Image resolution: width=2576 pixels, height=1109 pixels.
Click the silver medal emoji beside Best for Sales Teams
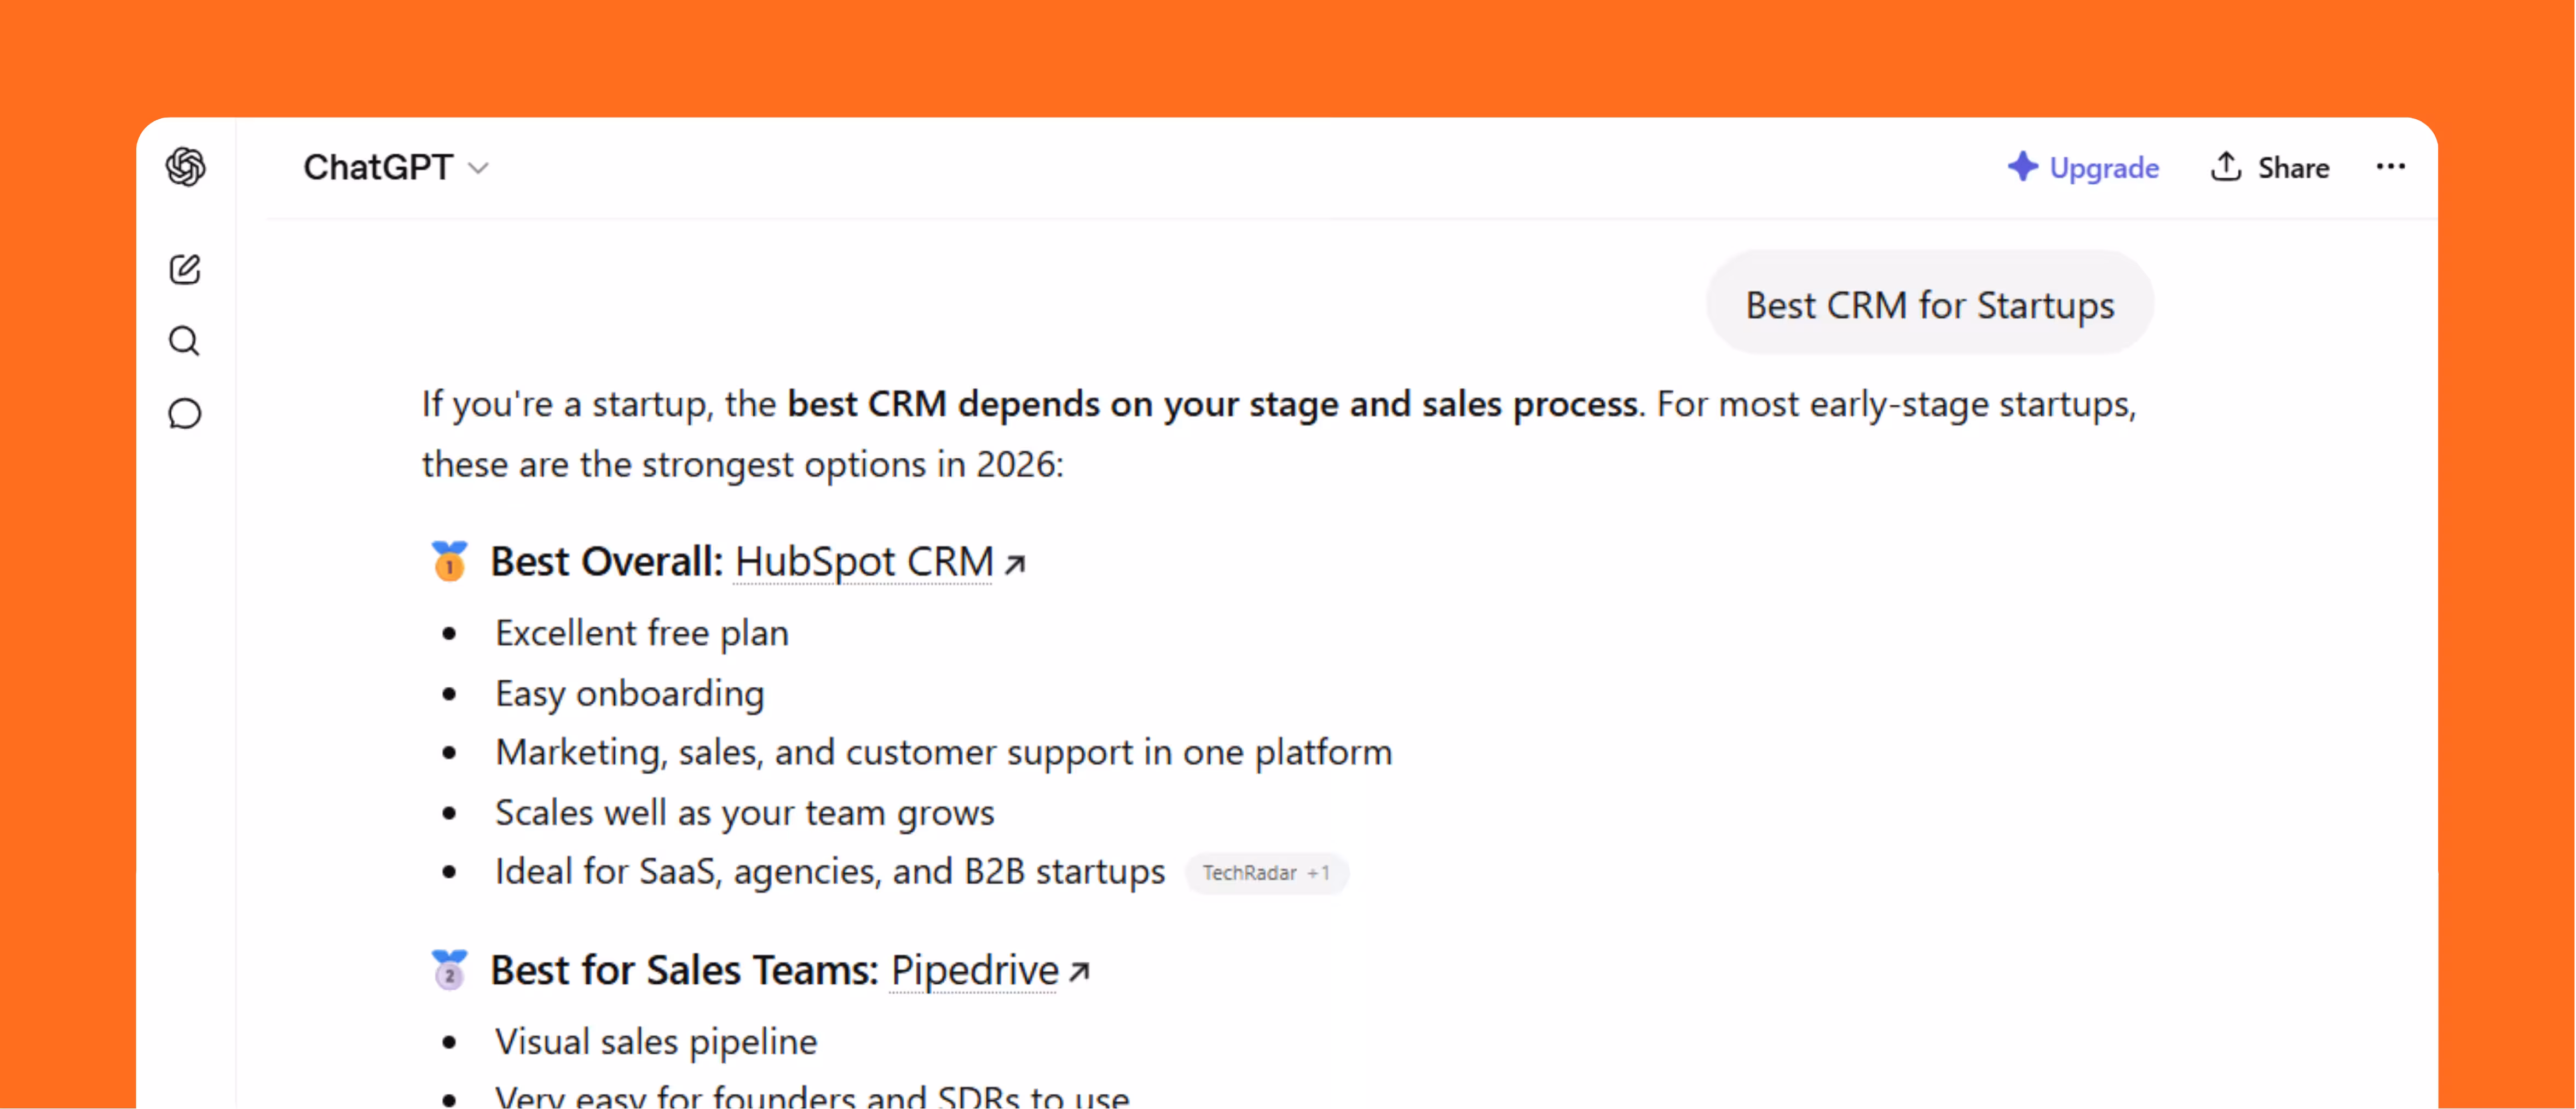point(449,970)
